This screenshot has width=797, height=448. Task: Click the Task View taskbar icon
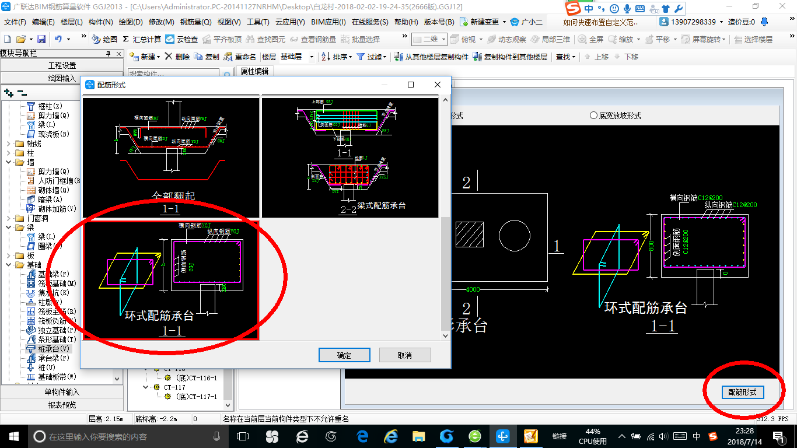(x=242, y=436)
